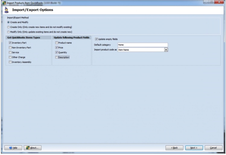Click the Import product code as label
Viewport: 226px width, 155px height.
pyautogui.click(x=105, y=50)
